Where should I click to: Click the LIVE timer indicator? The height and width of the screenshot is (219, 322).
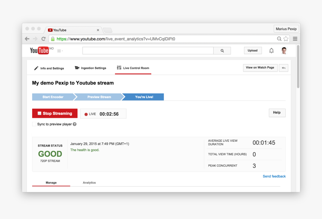(103, 114)
